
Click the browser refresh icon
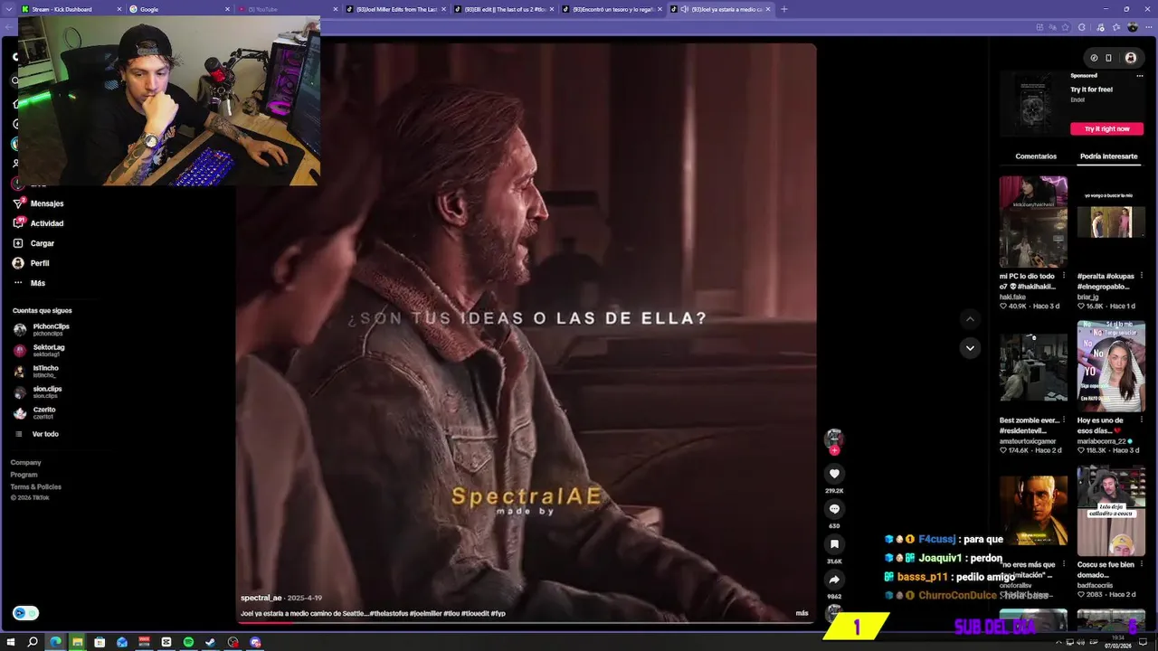1081,28
